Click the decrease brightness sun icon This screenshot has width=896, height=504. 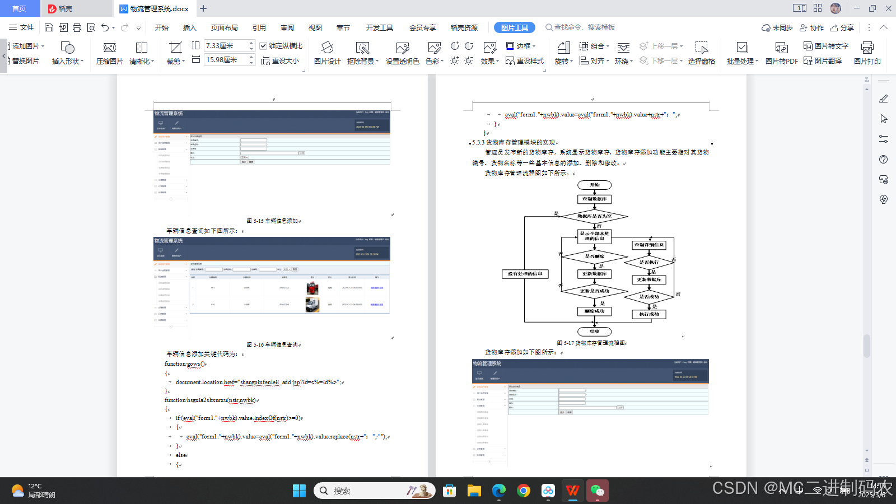(469, 60)
